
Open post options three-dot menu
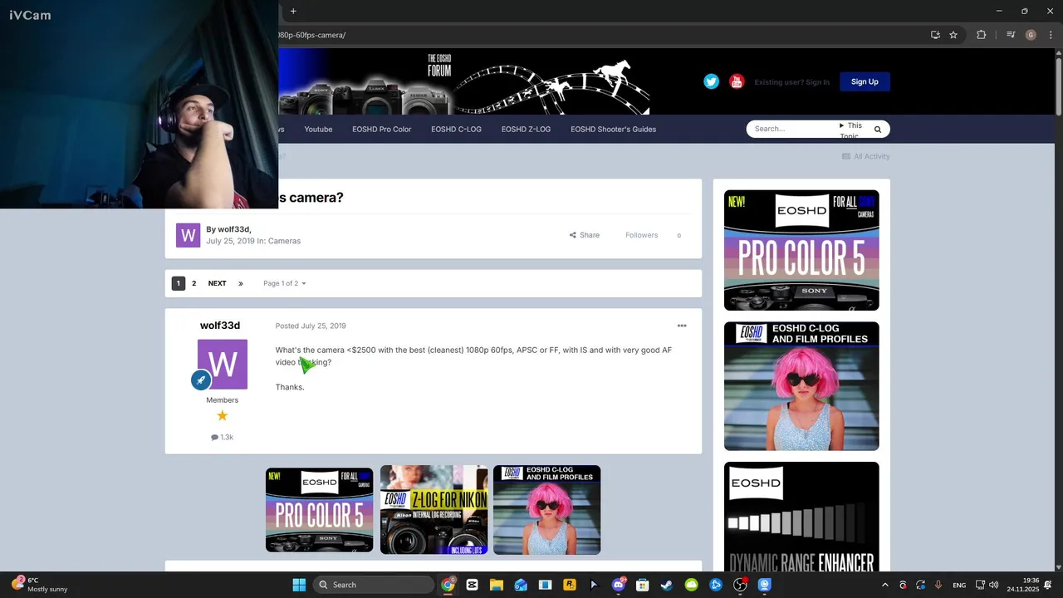tap(682, 326)
